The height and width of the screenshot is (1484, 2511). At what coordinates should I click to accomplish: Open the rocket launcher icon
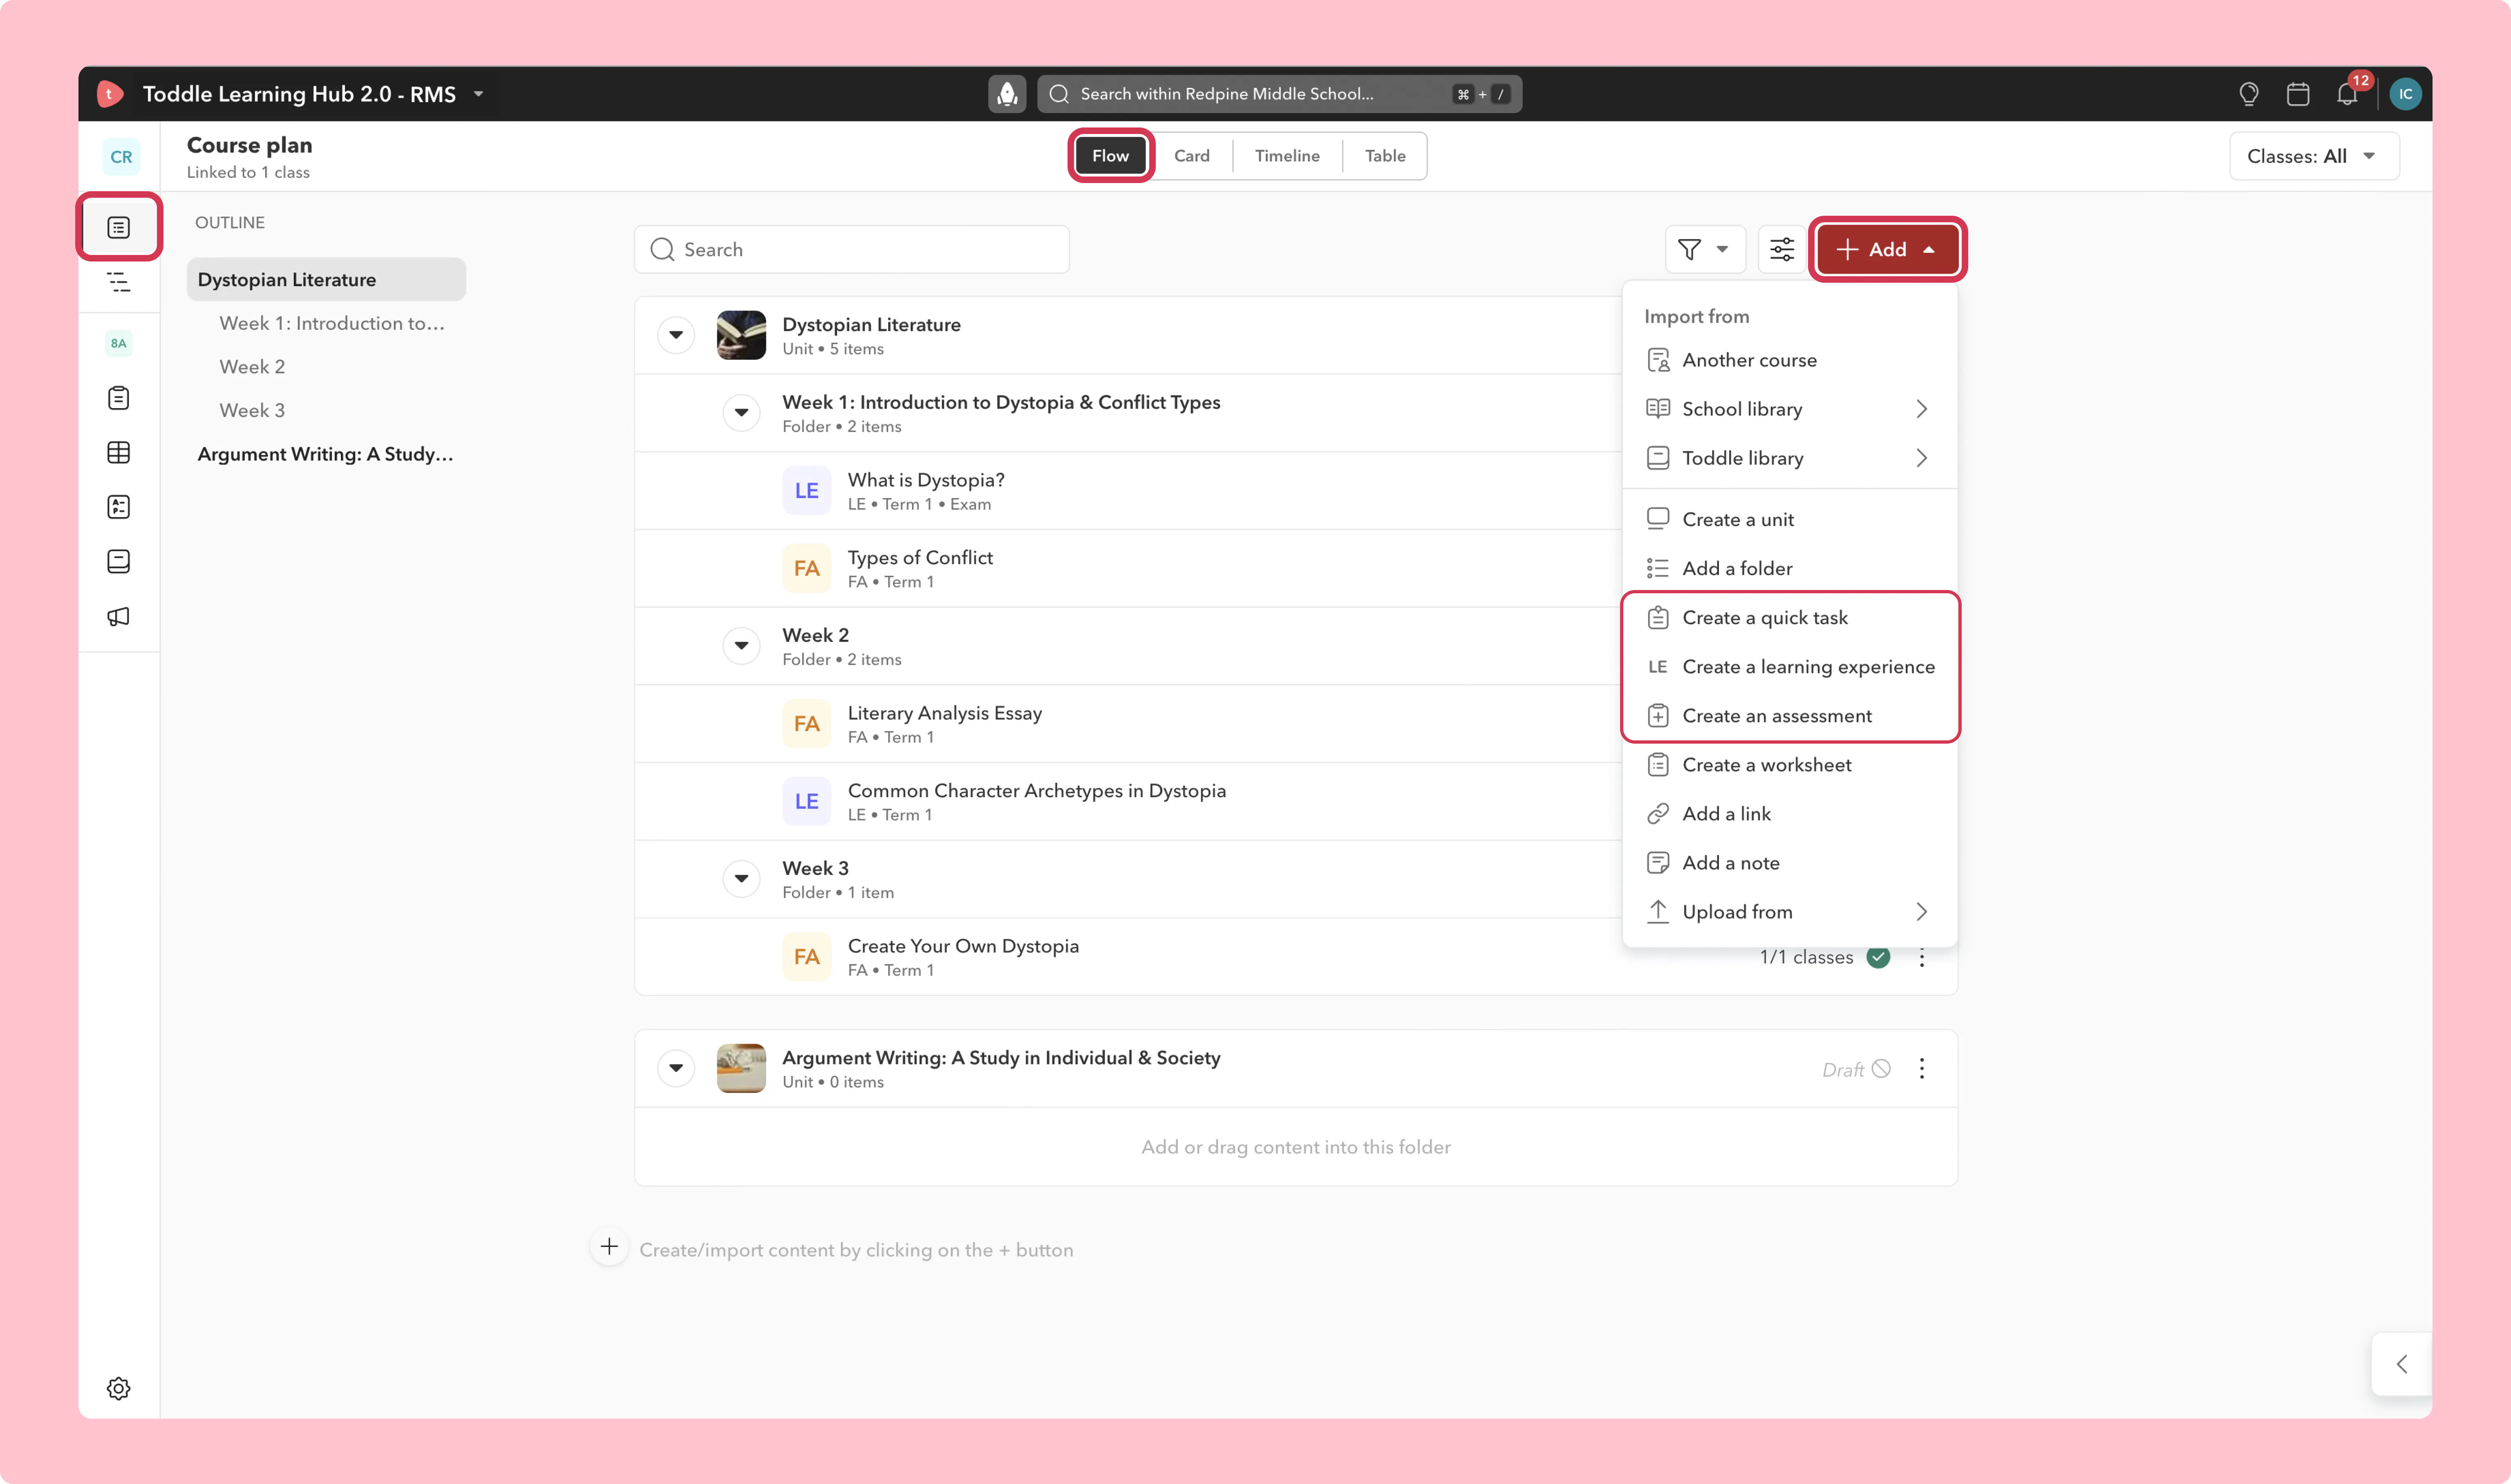(1007, 94)
